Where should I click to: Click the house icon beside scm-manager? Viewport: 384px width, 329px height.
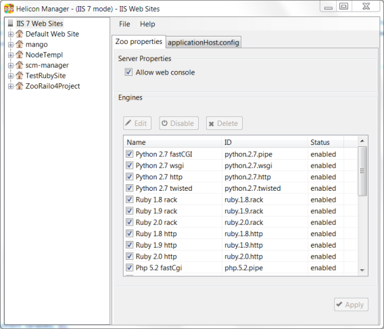[x=20, y=65]
